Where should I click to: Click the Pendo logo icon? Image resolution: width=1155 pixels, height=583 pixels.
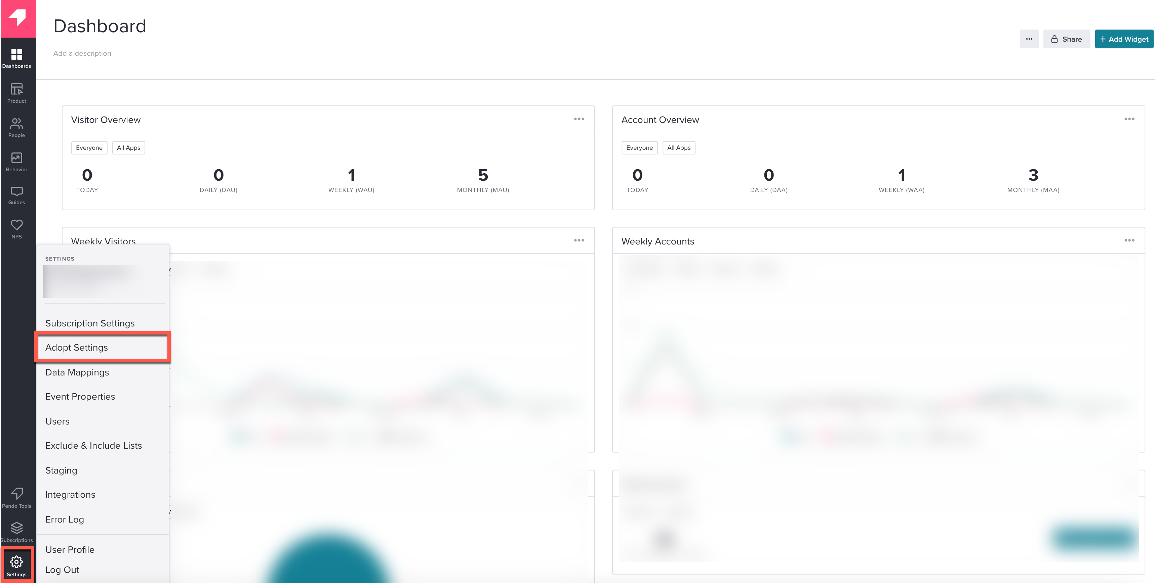18,18
